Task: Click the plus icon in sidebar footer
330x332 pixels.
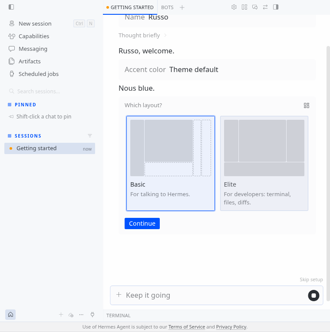Action: point(61,315)
